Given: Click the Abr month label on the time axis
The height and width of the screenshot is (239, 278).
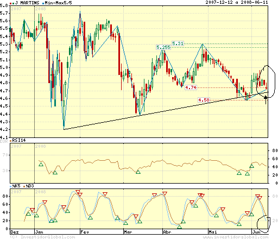Looking at the screenshot, I should click(x=167, y=232).
